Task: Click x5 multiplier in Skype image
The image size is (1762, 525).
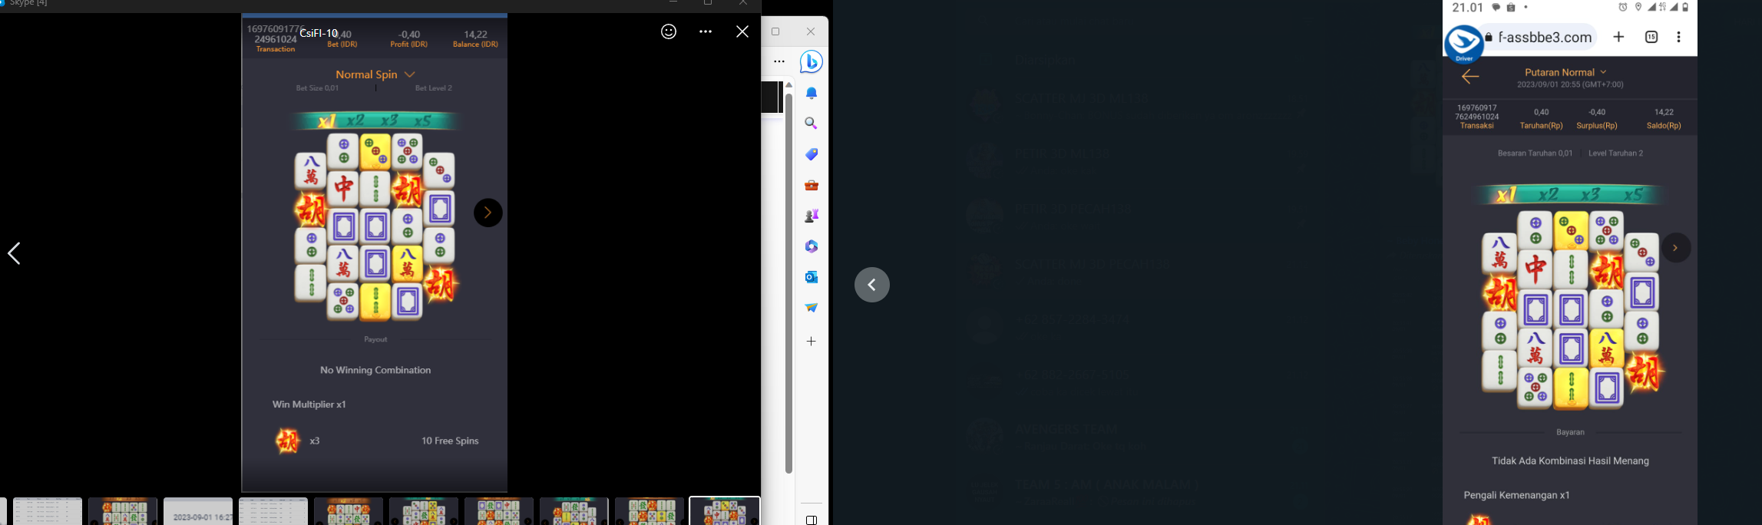Action: click(423, 121)
